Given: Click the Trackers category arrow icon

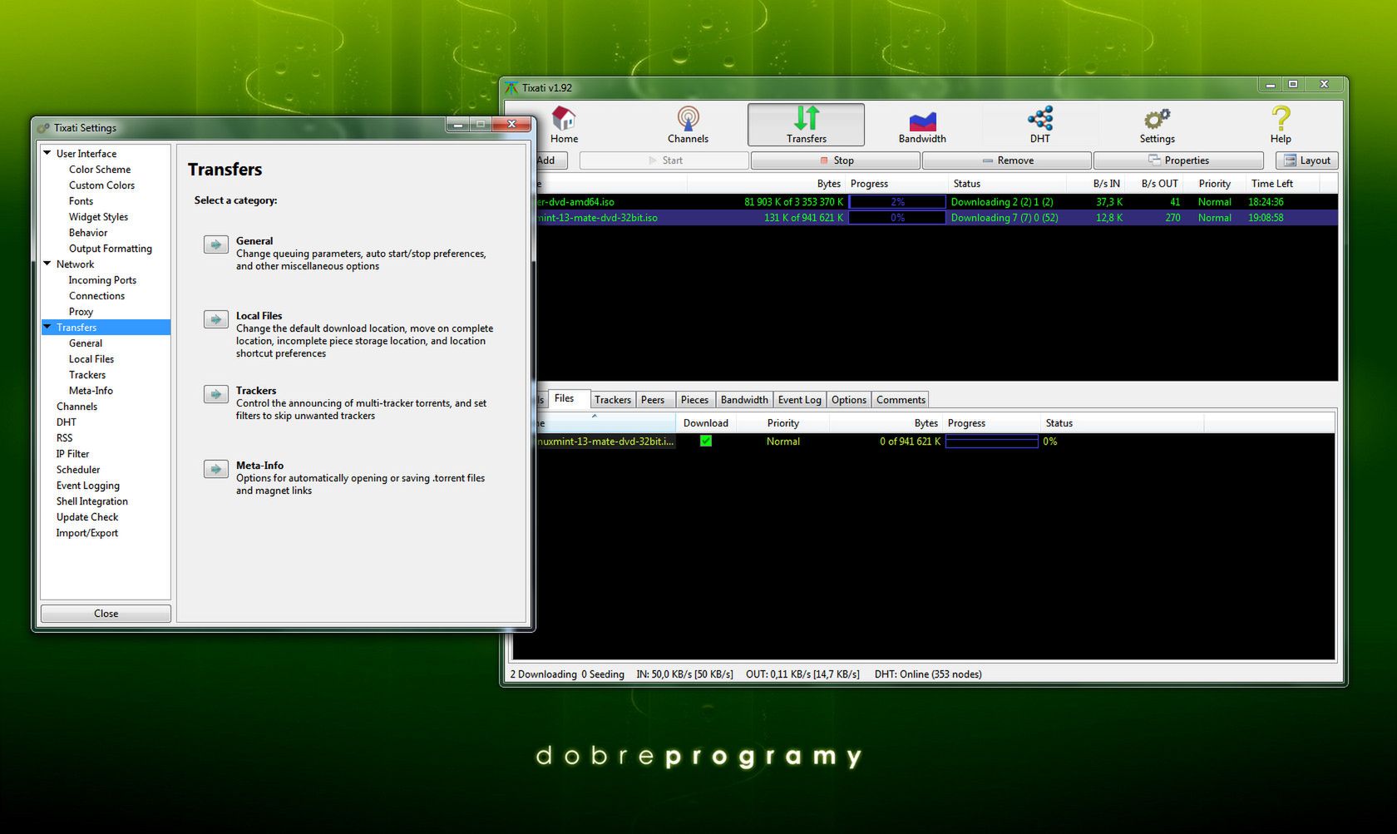Looking at the screenshot, I should coord(216,394).
